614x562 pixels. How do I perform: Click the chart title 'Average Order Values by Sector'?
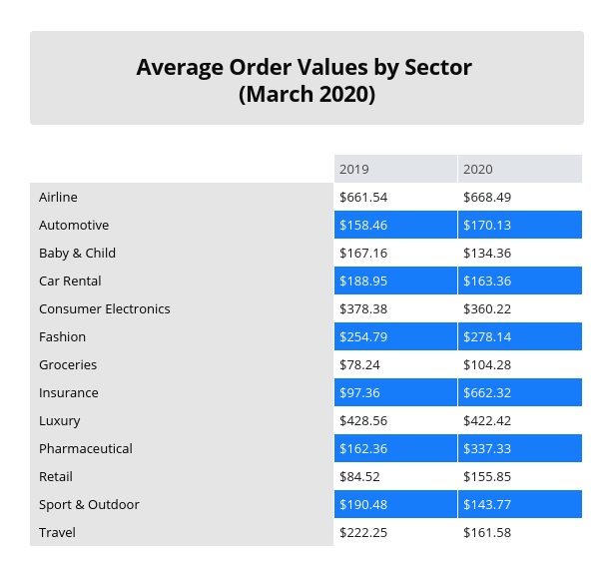(305, 68)
